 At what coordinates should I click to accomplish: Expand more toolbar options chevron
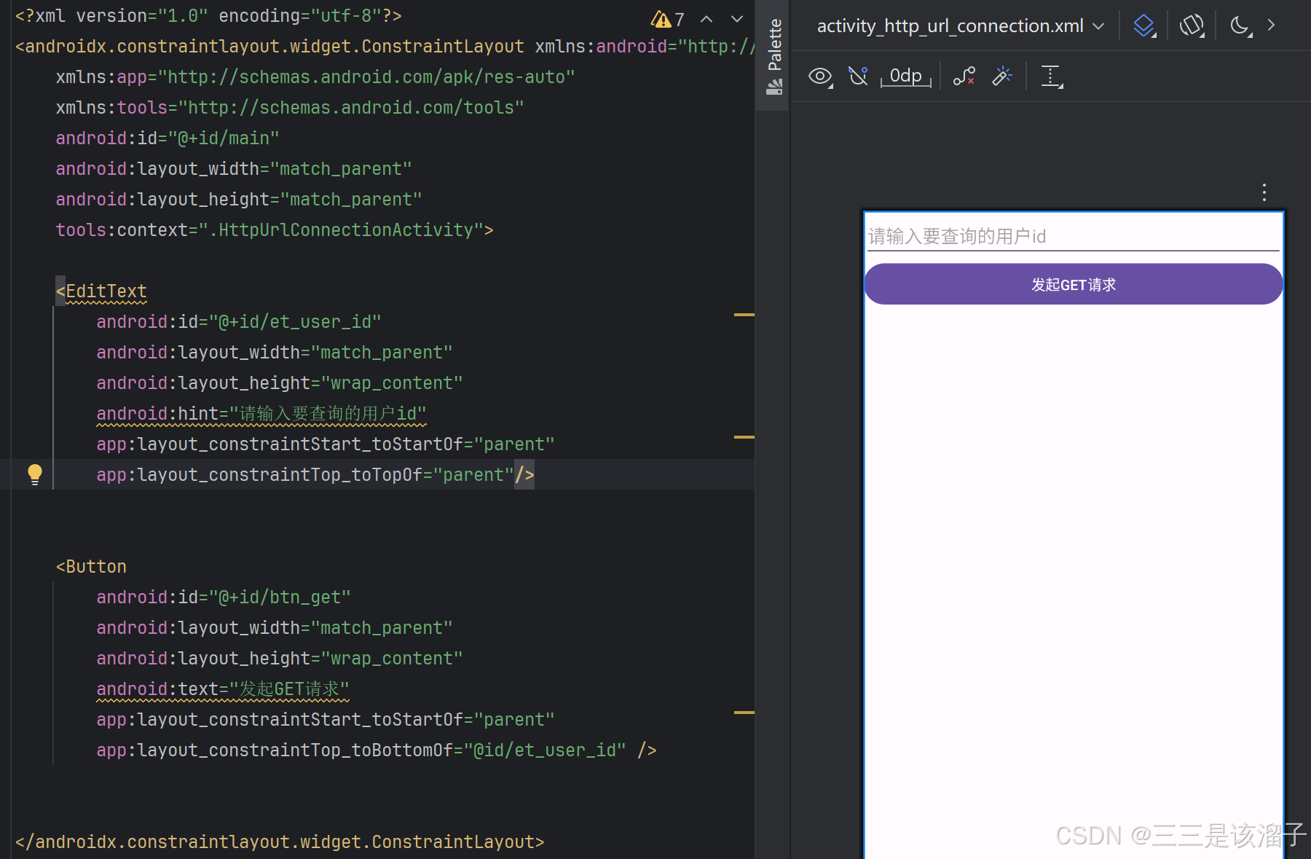pyautogui.click(x=1272, y=26)
